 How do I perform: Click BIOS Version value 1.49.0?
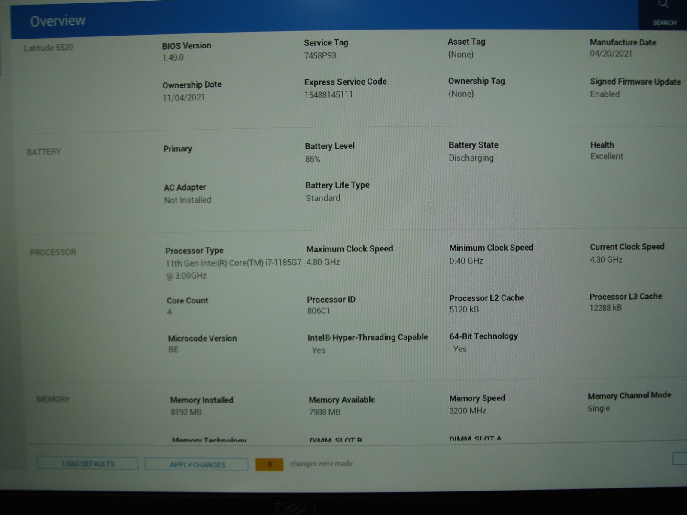tap(173, 57)
